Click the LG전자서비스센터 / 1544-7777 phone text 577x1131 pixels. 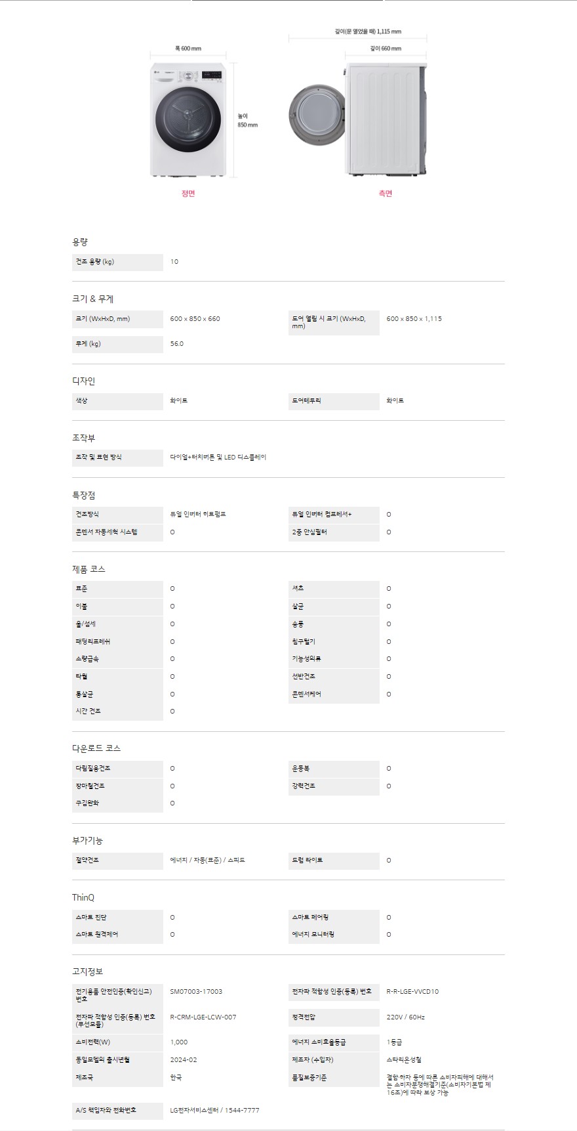coord(214,1111)
